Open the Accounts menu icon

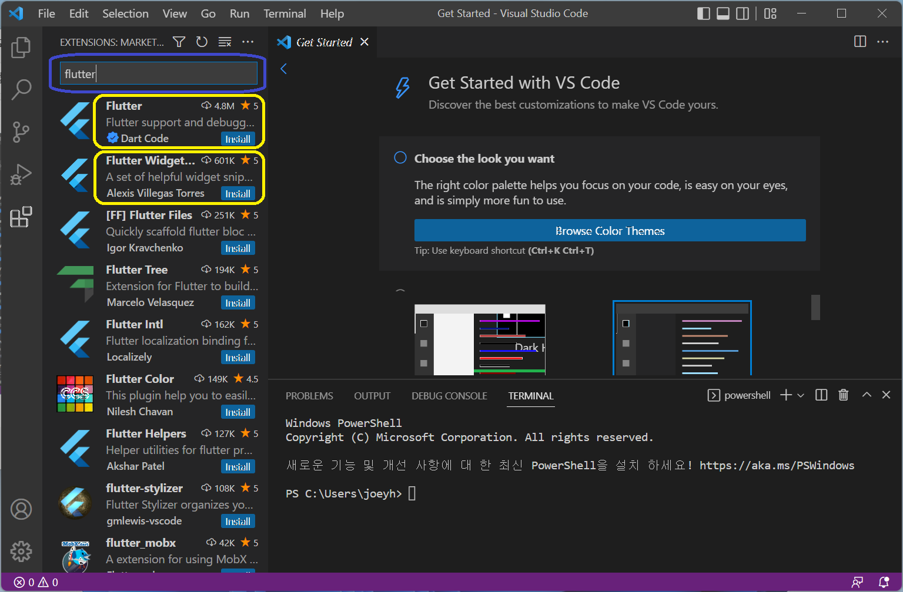pos(21,509)
